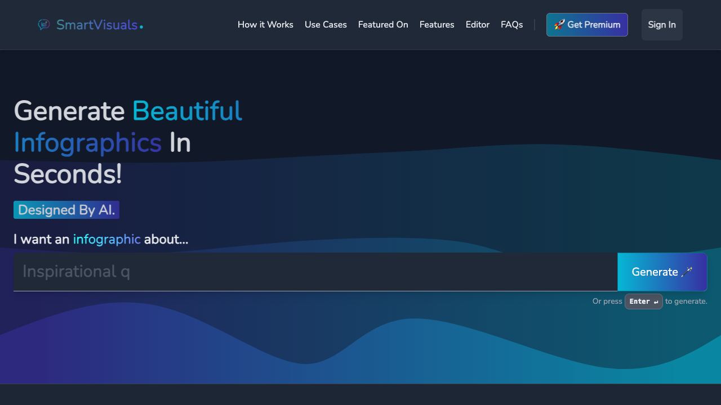This screenshot has width=721, height=405.
Task: Click the Sign In button
Action: tap(662, 25)
